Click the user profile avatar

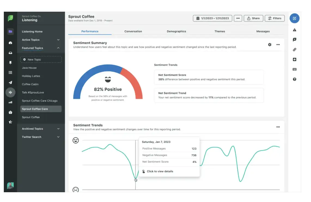[10, 185]
